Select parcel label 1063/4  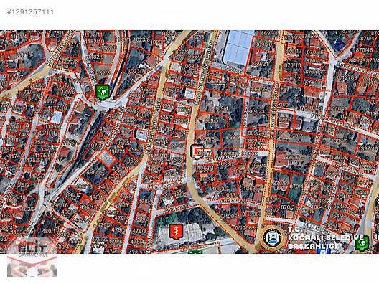click(x=258, y=166)
